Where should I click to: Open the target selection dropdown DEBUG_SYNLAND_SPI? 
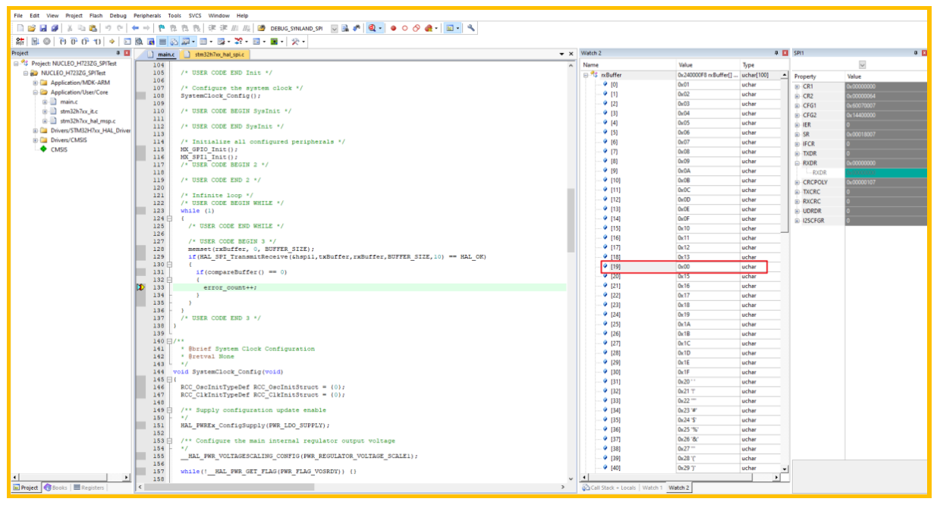[334, 28]
